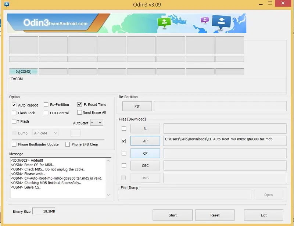
Task: Check the BL file checkbox
Action: pos(124,129)
